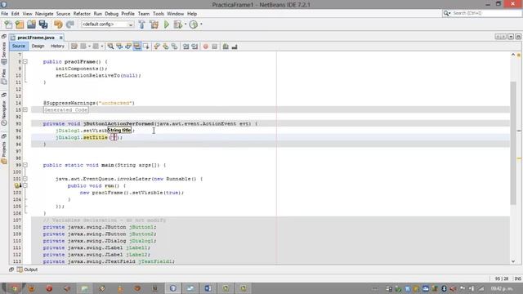Click the New File icon
Screen dimensions: 523x294
point(8,24)
